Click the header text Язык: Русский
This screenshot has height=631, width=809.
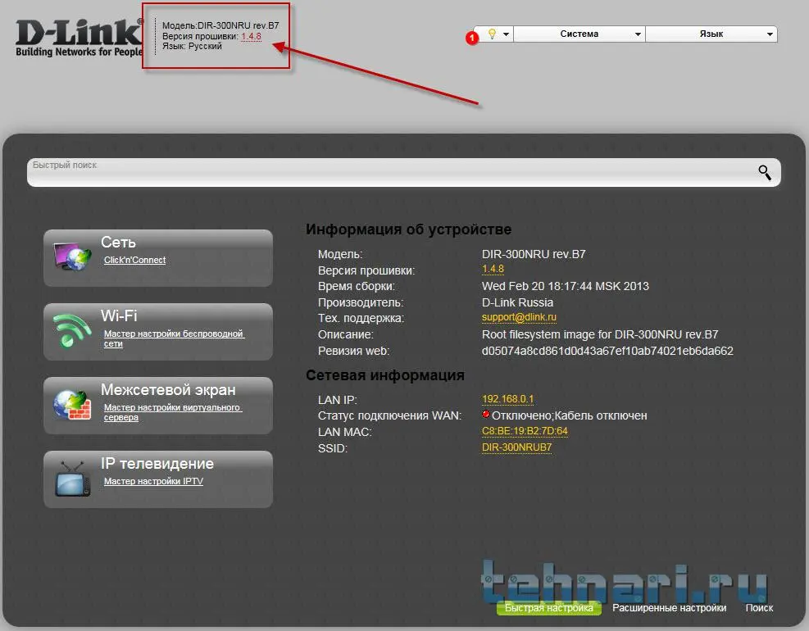coord(192,46)
